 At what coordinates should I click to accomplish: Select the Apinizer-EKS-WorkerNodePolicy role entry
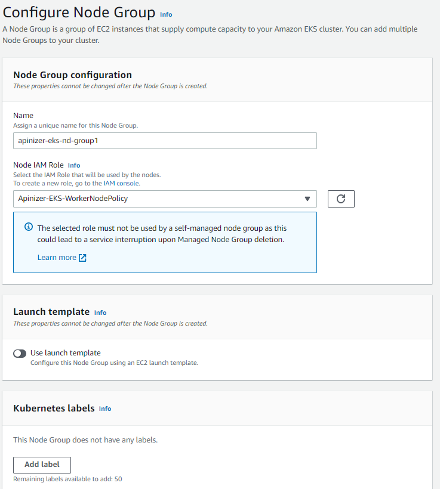[x=90, y=199]
